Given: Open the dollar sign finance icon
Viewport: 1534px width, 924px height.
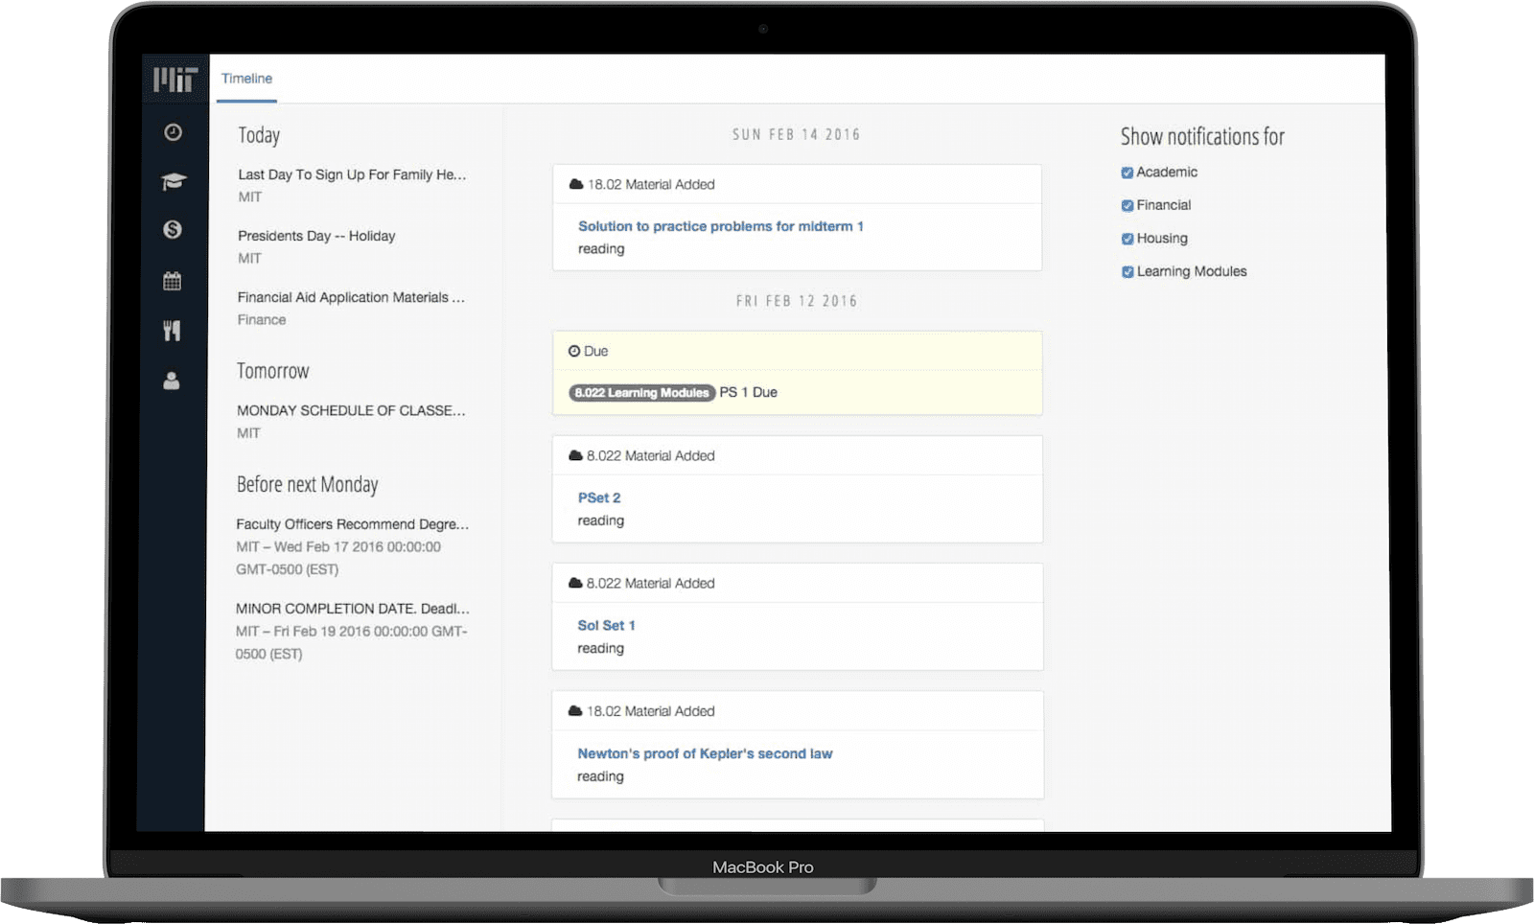Looking at the screenshot, I should pos(173,229).
